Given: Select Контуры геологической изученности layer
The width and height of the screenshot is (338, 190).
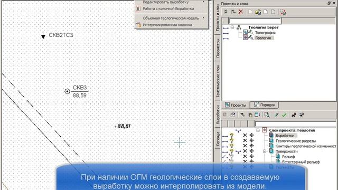Looking at the screenshot, I should click(x=306, y=146).
